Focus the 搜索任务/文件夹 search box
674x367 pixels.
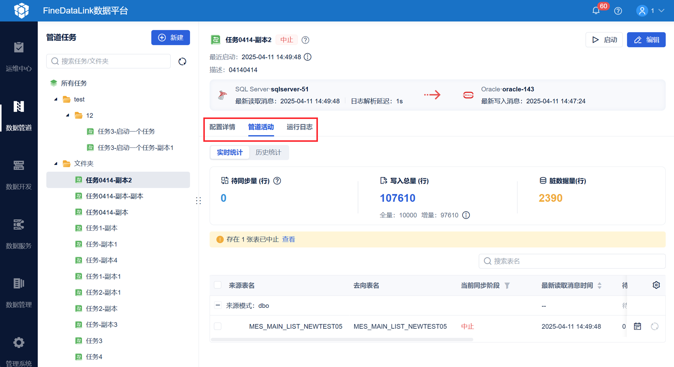pyautogui.click(x=109, y=61)
